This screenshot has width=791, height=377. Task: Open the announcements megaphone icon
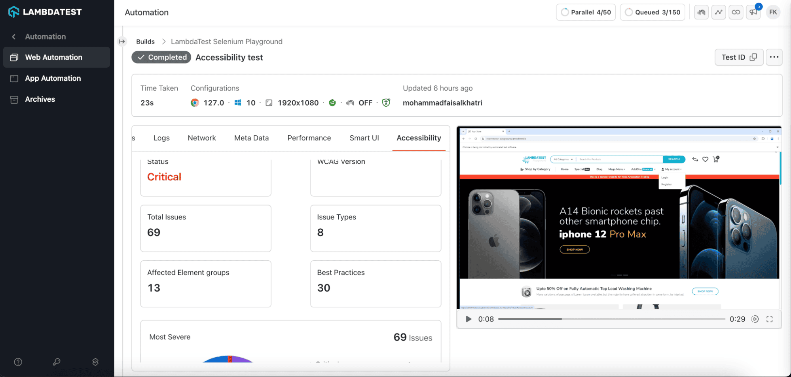[753, 12]
